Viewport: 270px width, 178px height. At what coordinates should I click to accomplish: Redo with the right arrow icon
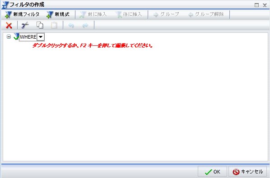85,26
